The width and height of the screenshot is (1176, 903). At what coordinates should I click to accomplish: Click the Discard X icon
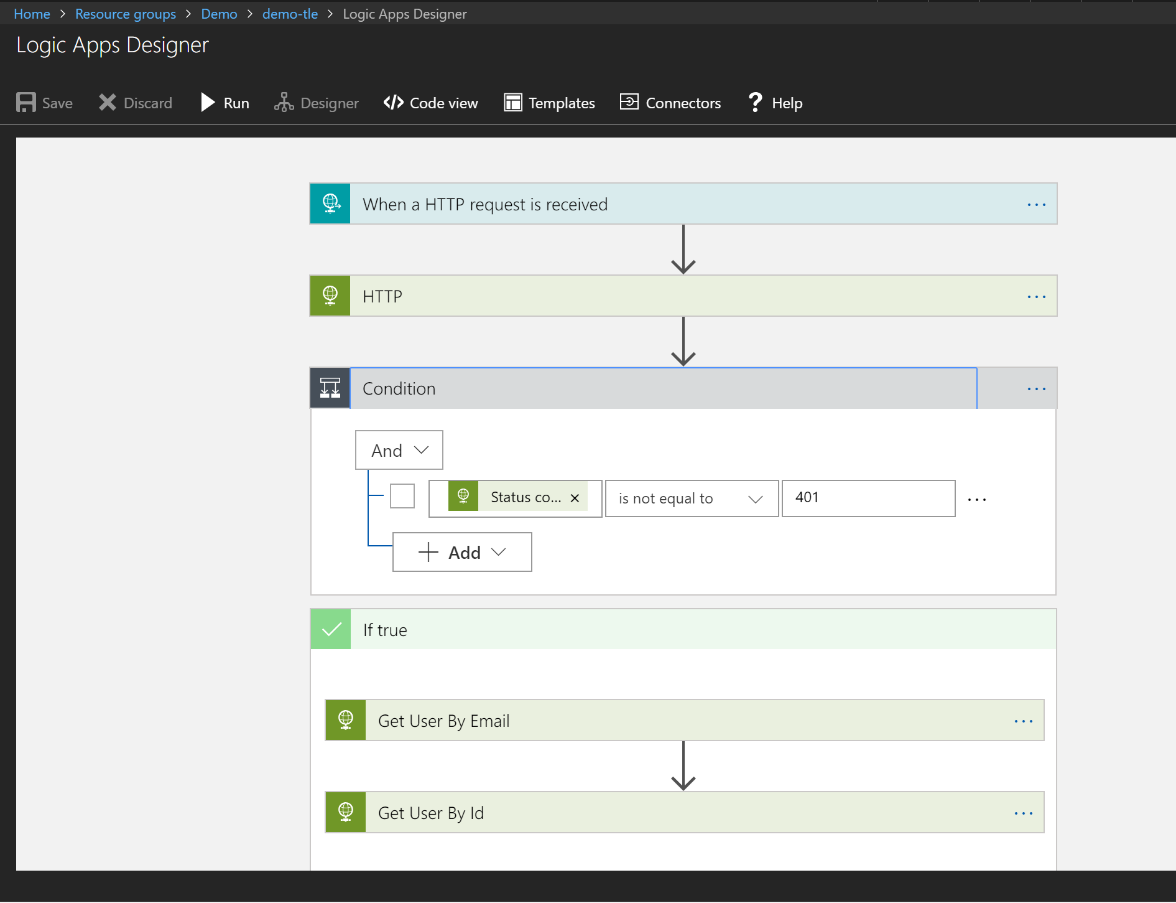[x=108, y=103]
